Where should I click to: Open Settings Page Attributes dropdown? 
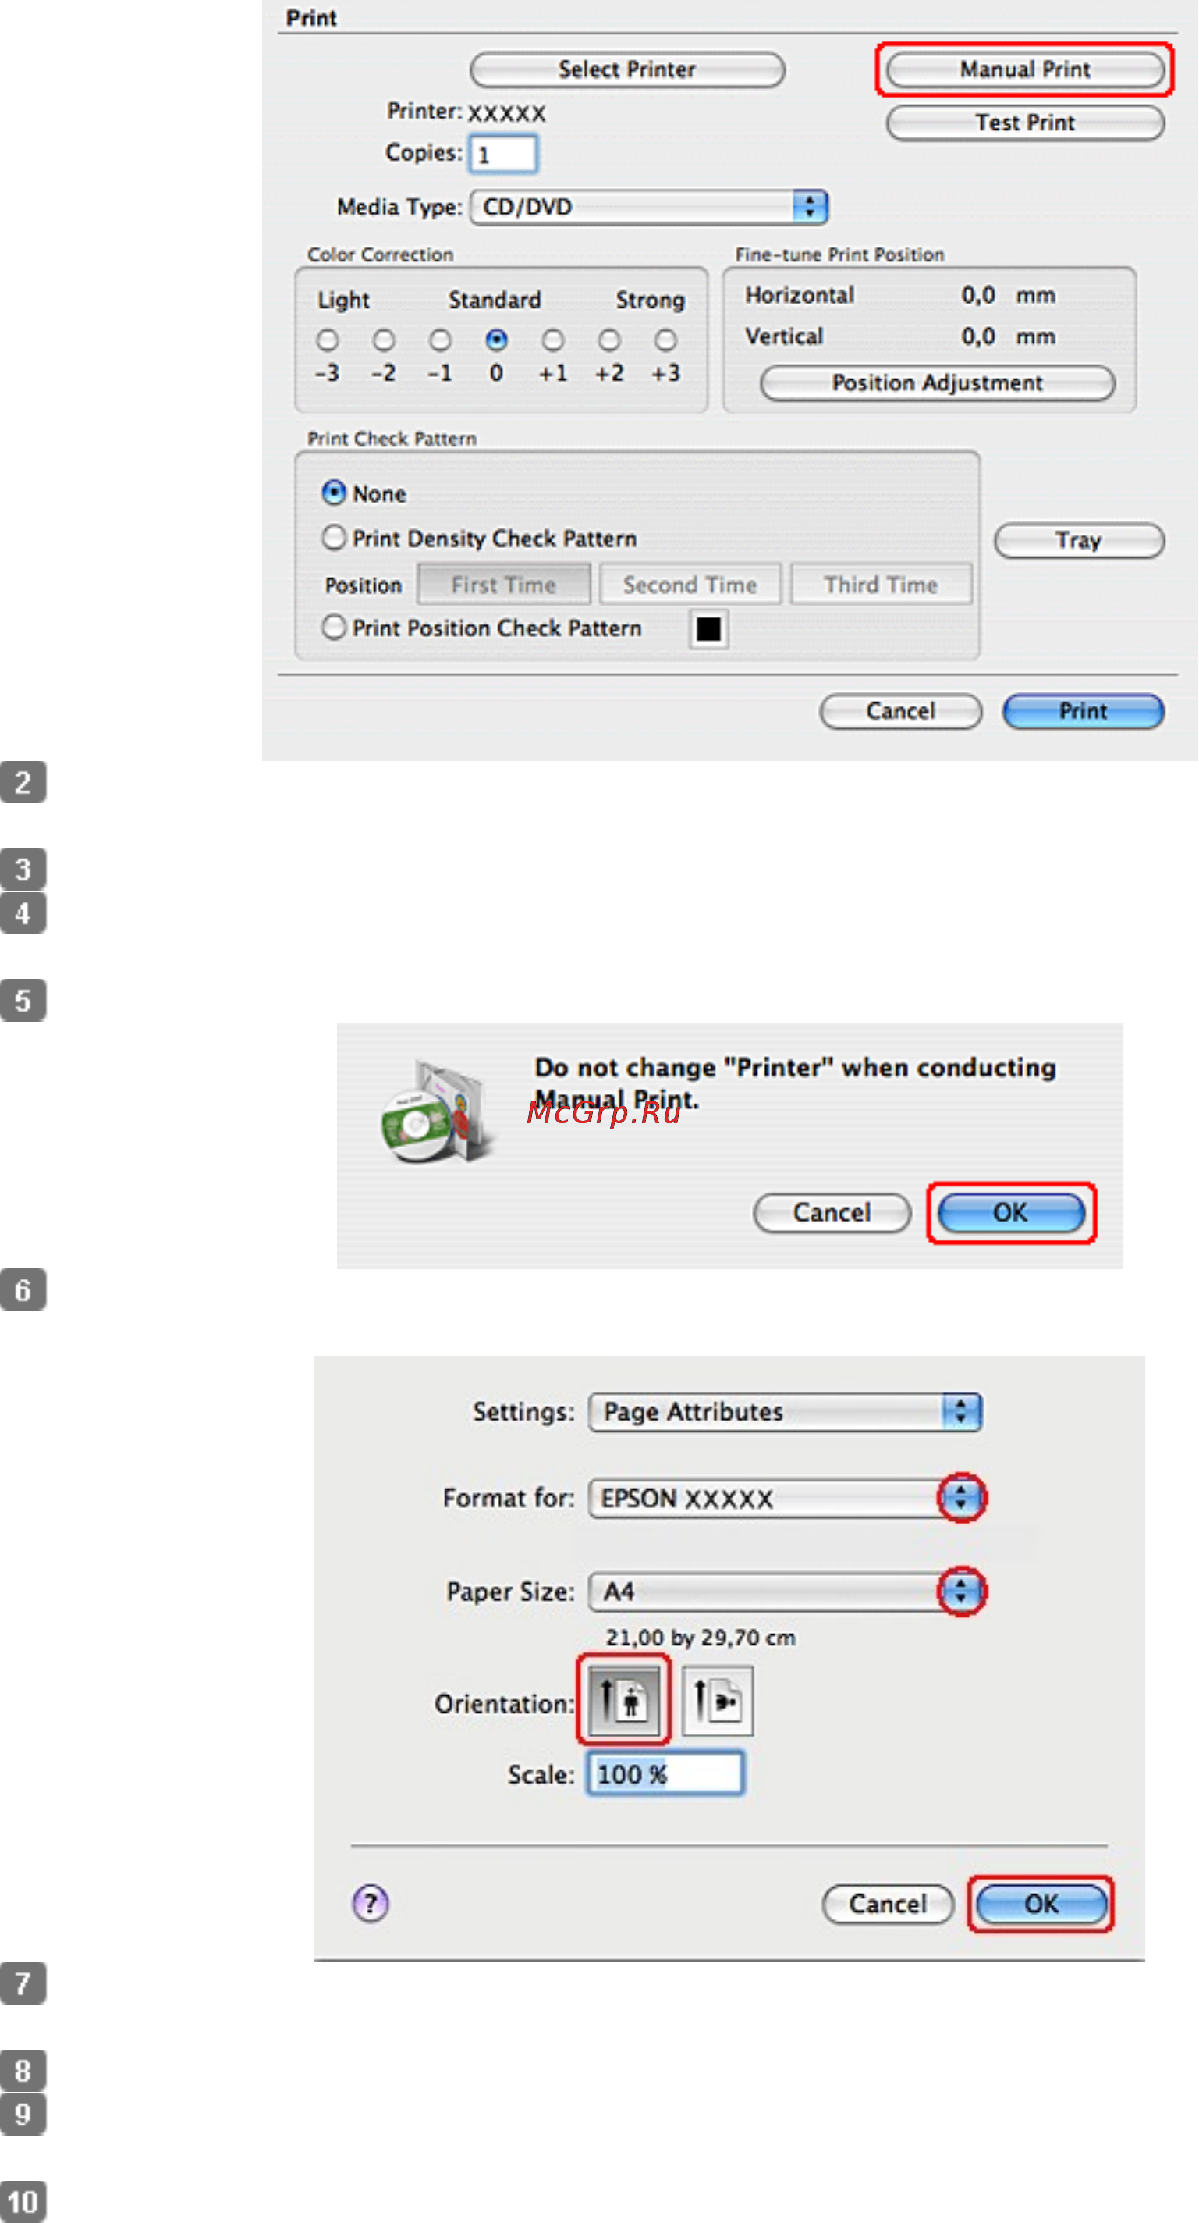[x=785, y=1412]
